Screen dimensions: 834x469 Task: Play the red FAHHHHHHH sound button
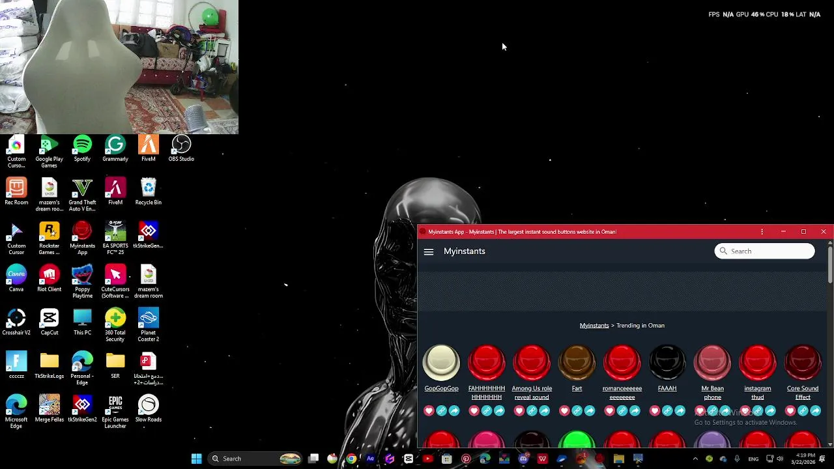coord(487,362)
